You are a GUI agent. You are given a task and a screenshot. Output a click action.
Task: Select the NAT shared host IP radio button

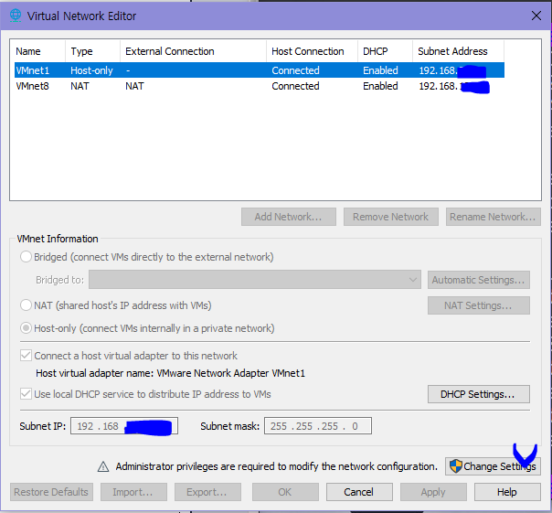coord(26,305)
